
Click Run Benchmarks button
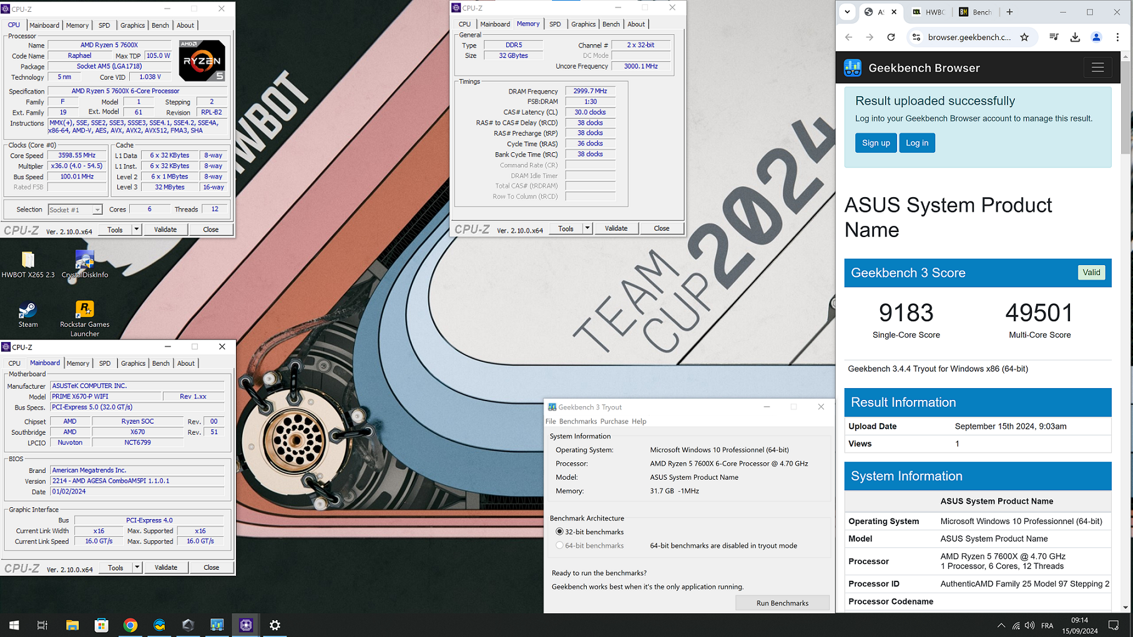[x=782, y=603]
